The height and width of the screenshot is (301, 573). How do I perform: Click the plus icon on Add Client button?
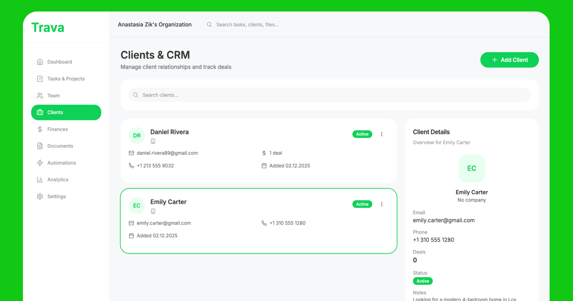pyautogui.click(x=495, y=60)
